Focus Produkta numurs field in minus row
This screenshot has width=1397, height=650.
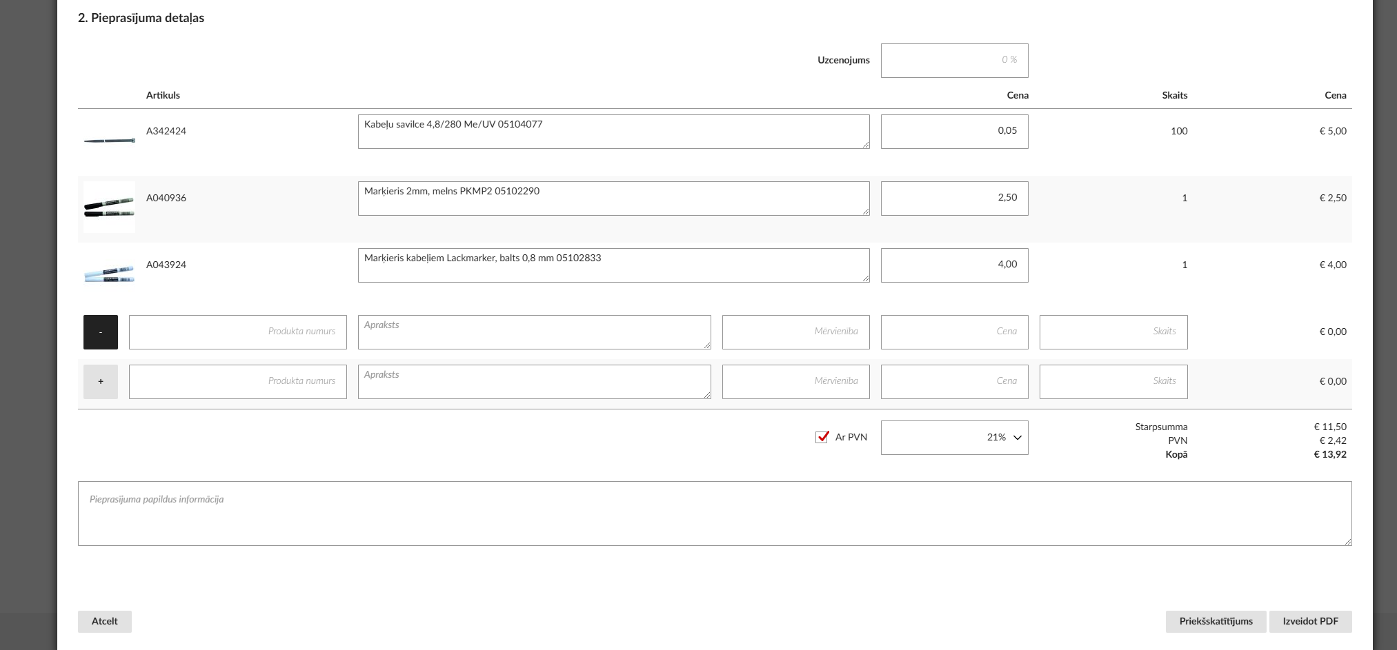(x=237, y=332)
